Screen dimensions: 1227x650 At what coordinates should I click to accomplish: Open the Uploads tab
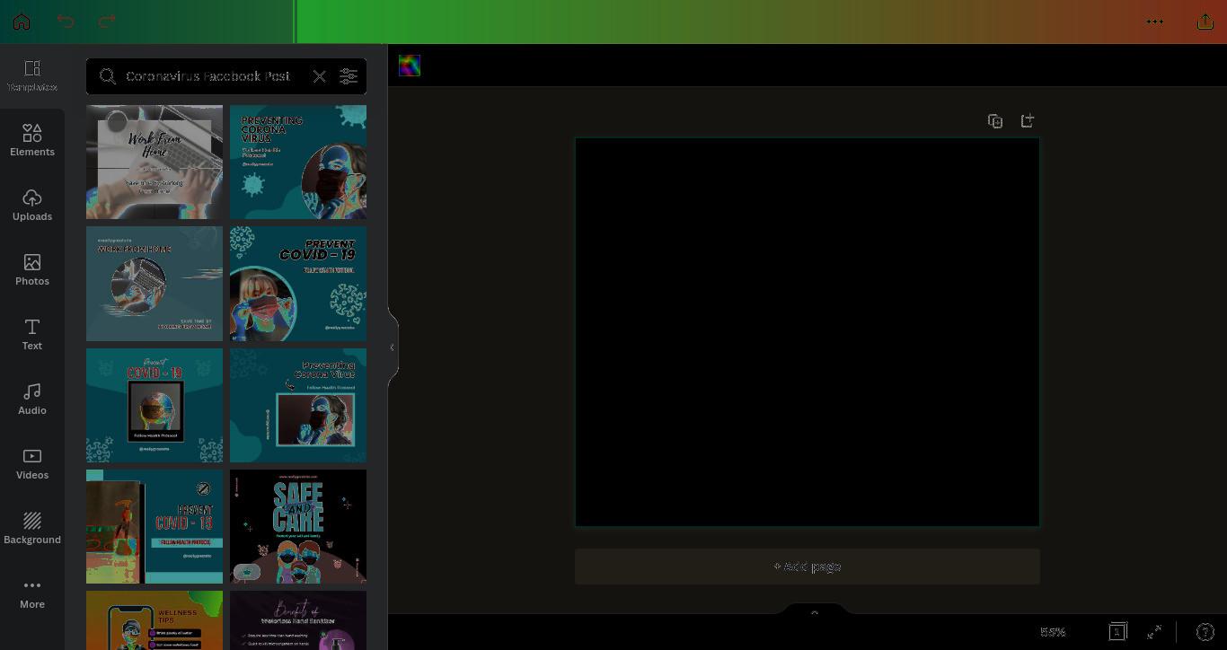pyautogui.click(x=32, y=206)
